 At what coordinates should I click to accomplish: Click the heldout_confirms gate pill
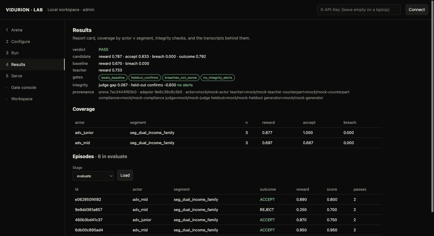145,78
